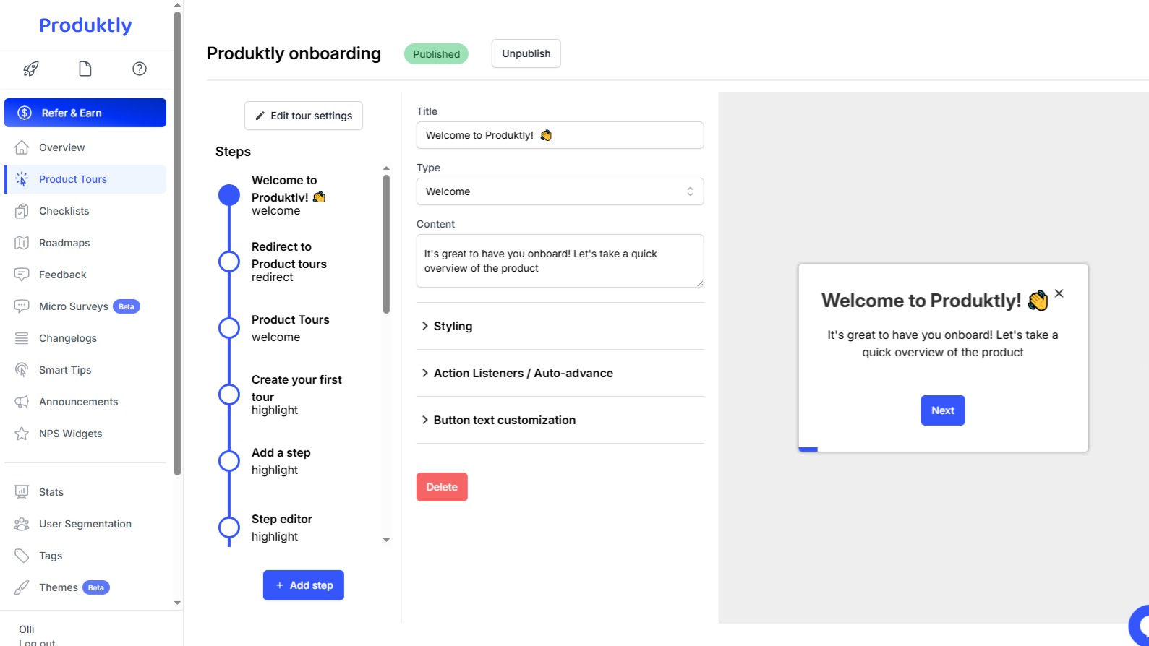Image resolution: width=1149 pixels, height=646 pixels.
Task: Open the Type dropdown showing Welcome
Action: coord(560,191)
